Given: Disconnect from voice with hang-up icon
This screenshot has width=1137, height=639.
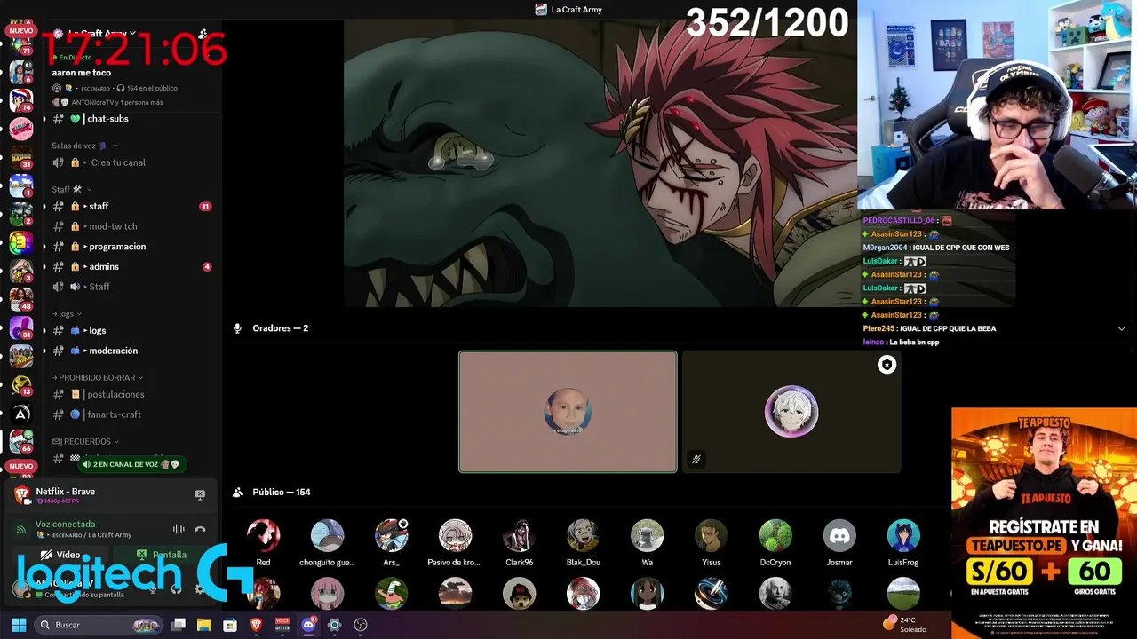Looking at the screenshot, I should point(200,529).
